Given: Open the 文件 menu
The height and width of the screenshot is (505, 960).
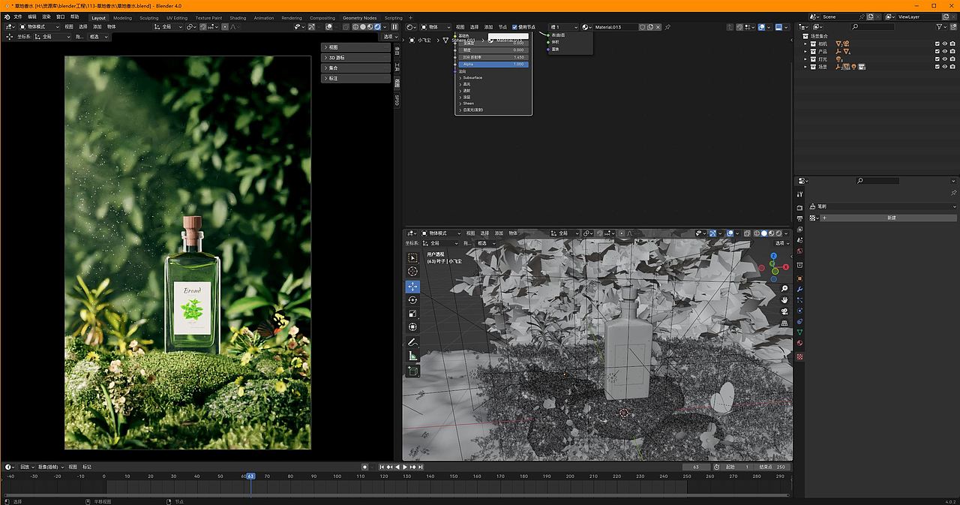Looking at the screenshot, I should (17, 17).
